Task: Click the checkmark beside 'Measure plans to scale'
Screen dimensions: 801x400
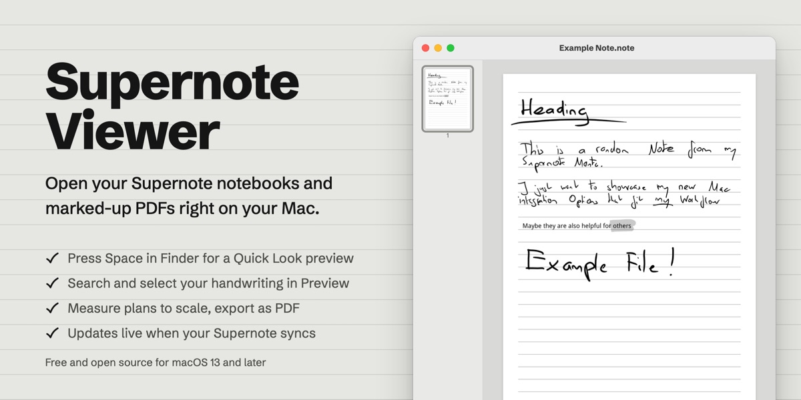Action: pyautogui.click(x=52, y=308)
